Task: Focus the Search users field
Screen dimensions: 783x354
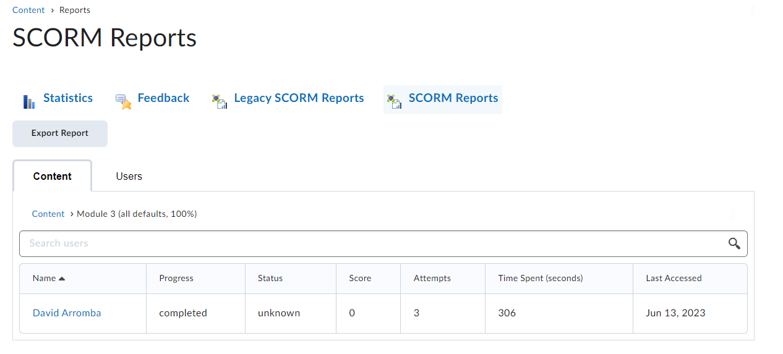Action: tap(383, 243)
